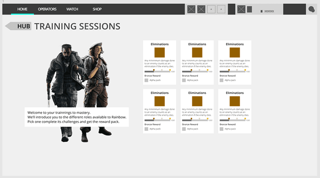Viewport: 320px width, 178px height.
Task: Click the bronze marker on the top-right card progress bar
Action: (229, 70)
